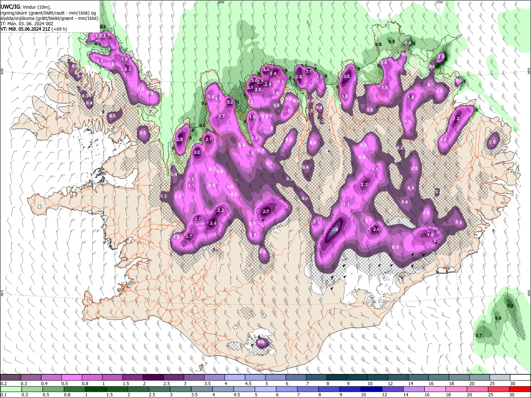Click the light lavender 4 swatch in upper legend
This screenshot has height=398, width=531.
pyautogui.click(x=235, y=378)
